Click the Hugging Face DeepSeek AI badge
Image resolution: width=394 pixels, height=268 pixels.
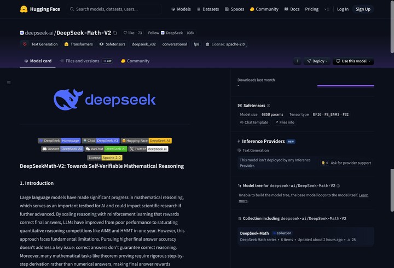pos(146,141)
